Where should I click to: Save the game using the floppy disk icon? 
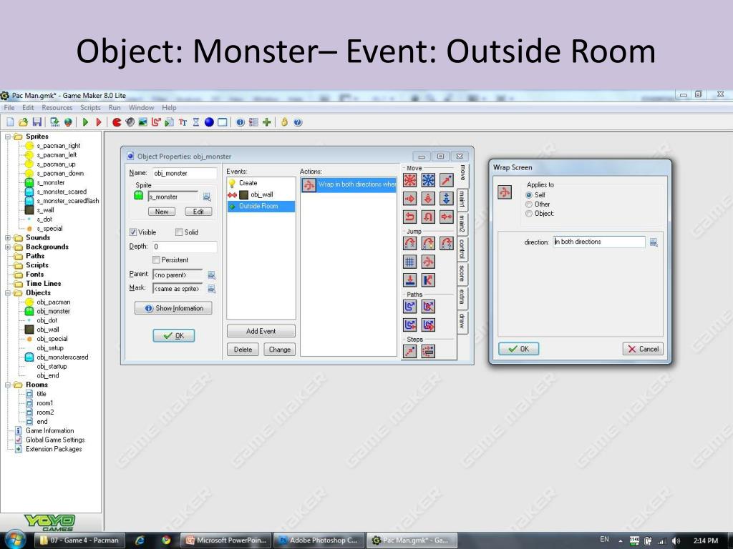tap(37, 122)
